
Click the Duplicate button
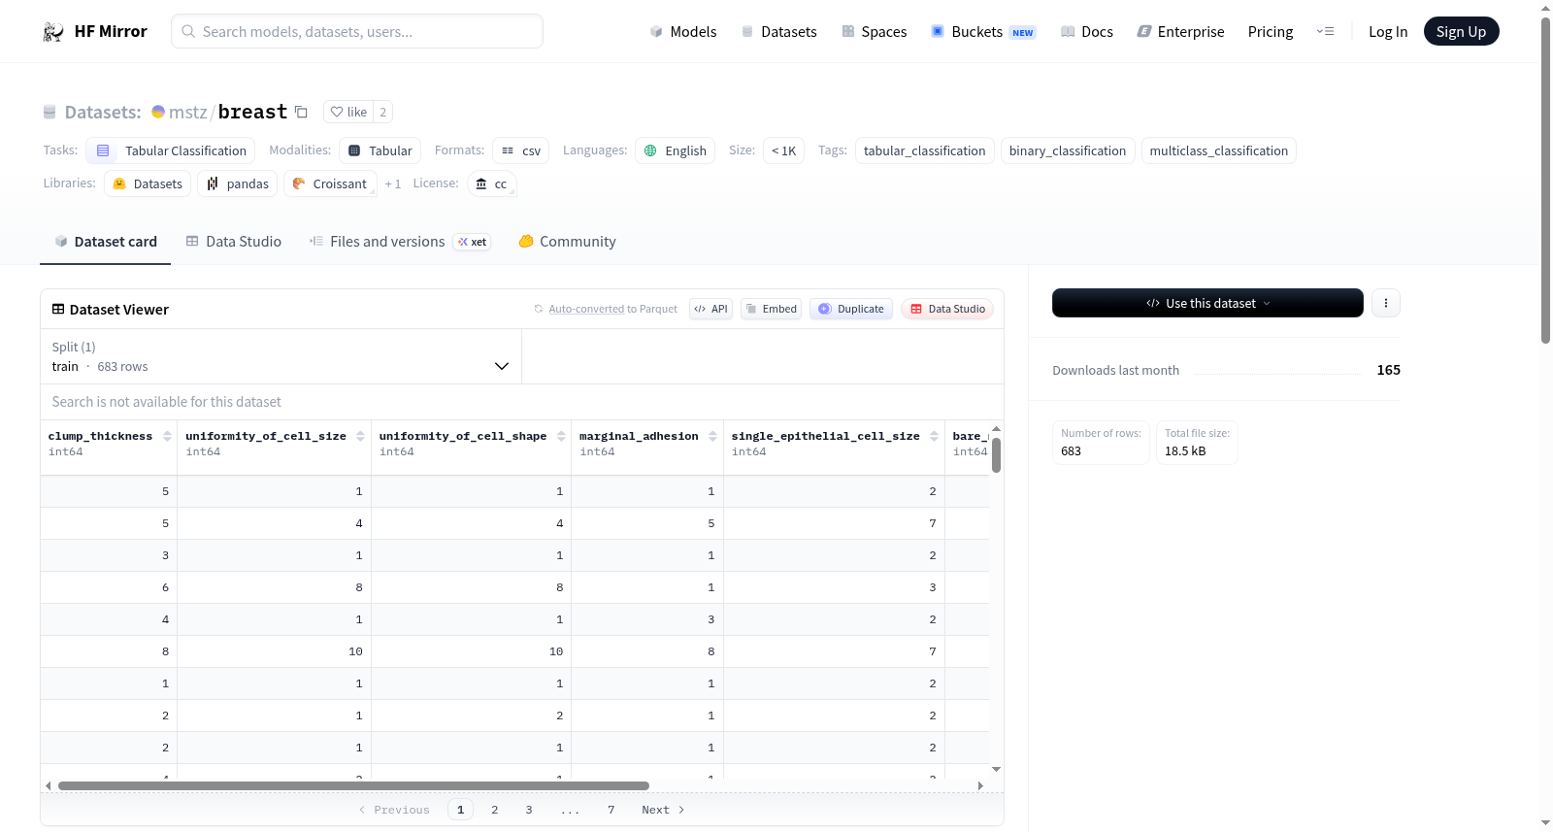851,309
